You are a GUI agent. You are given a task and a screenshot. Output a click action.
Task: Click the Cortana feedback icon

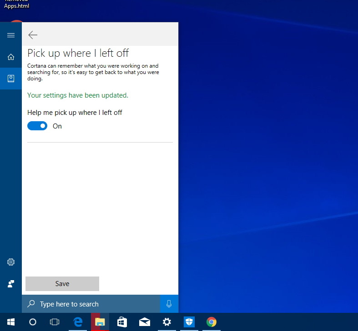[x=11, y=284]
